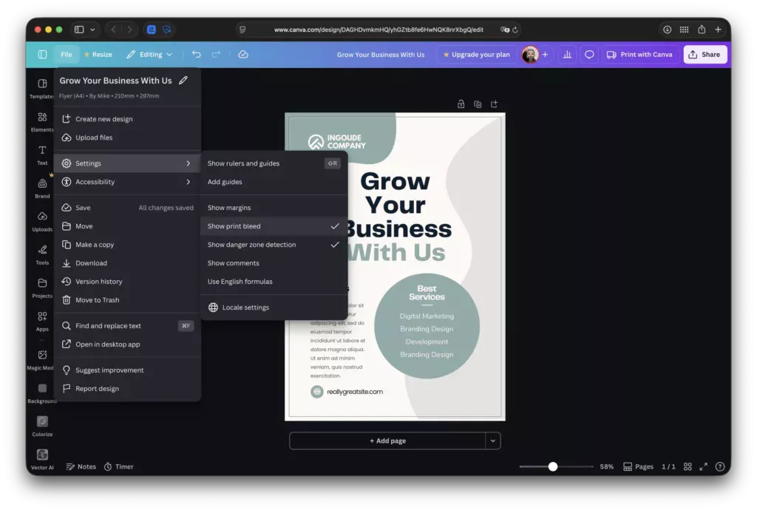Adjust the zoom slider at the bottom
The height and width of the screenshot is (510, 757).
553,466
